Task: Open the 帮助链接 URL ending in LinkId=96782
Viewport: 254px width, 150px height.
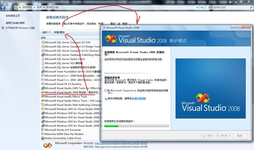Action: (x=121, y=143)
